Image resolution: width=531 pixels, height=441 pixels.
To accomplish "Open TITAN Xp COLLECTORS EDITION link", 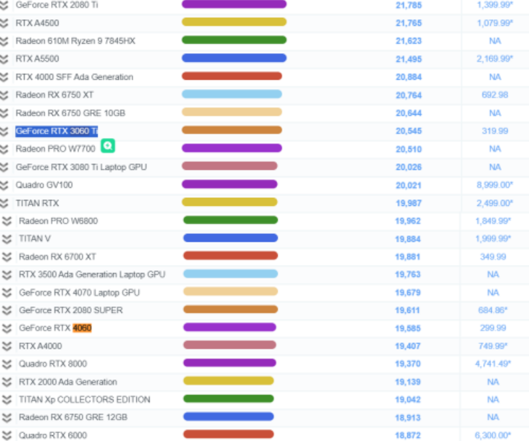I will [84, 400].
